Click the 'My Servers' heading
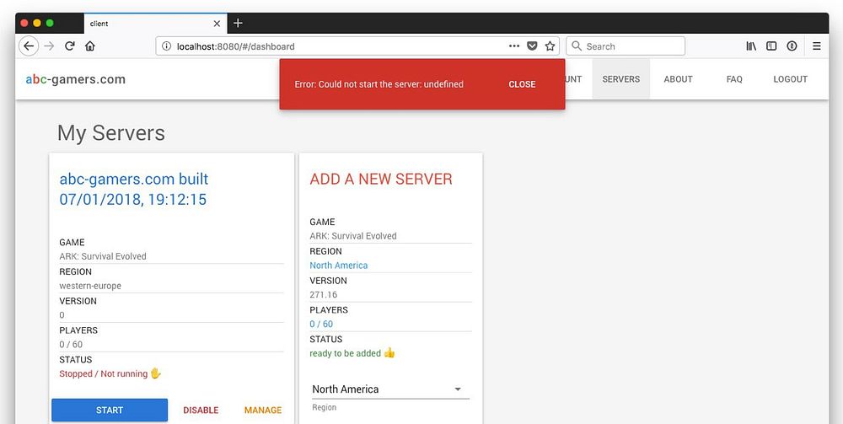This screenshot has height=424, width=843. 111,133
